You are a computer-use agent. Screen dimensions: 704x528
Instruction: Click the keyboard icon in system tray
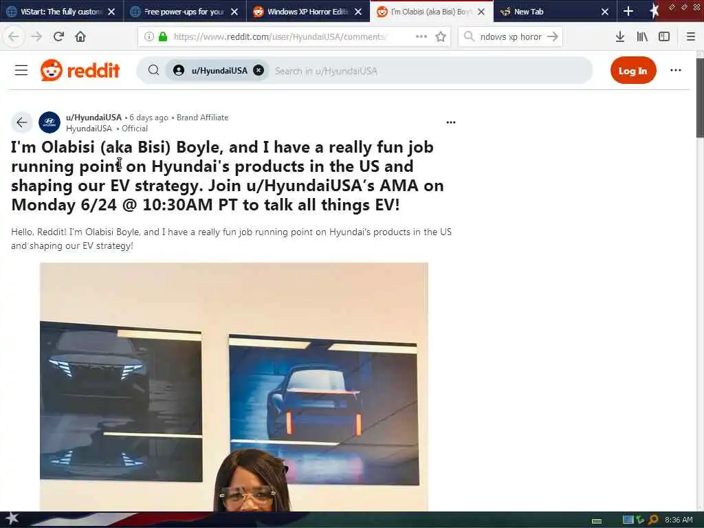coord(597,521)
